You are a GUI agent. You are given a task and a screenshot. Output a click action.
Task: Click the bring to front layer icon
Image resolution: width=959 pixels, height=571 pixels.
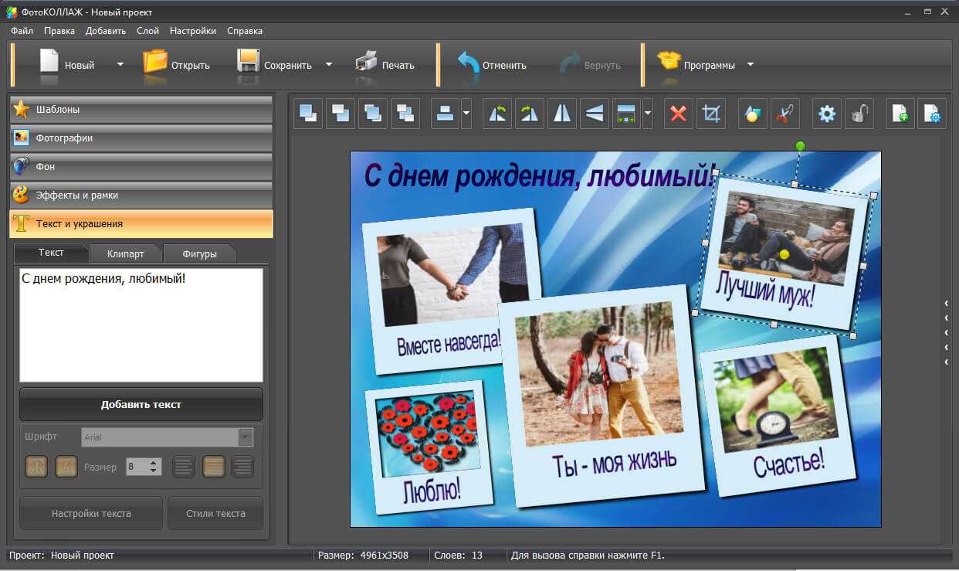tap(308, 114)
